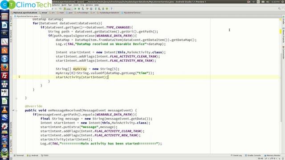Toggle the Gradle panel on right edge
The height and width of the screenshot is (160, 285).
click(x=283, y=20)
